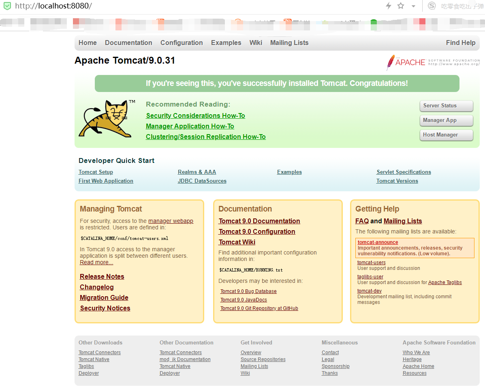Open the Source Repositories link
This screenshot has height=387, width=485.
263,359
